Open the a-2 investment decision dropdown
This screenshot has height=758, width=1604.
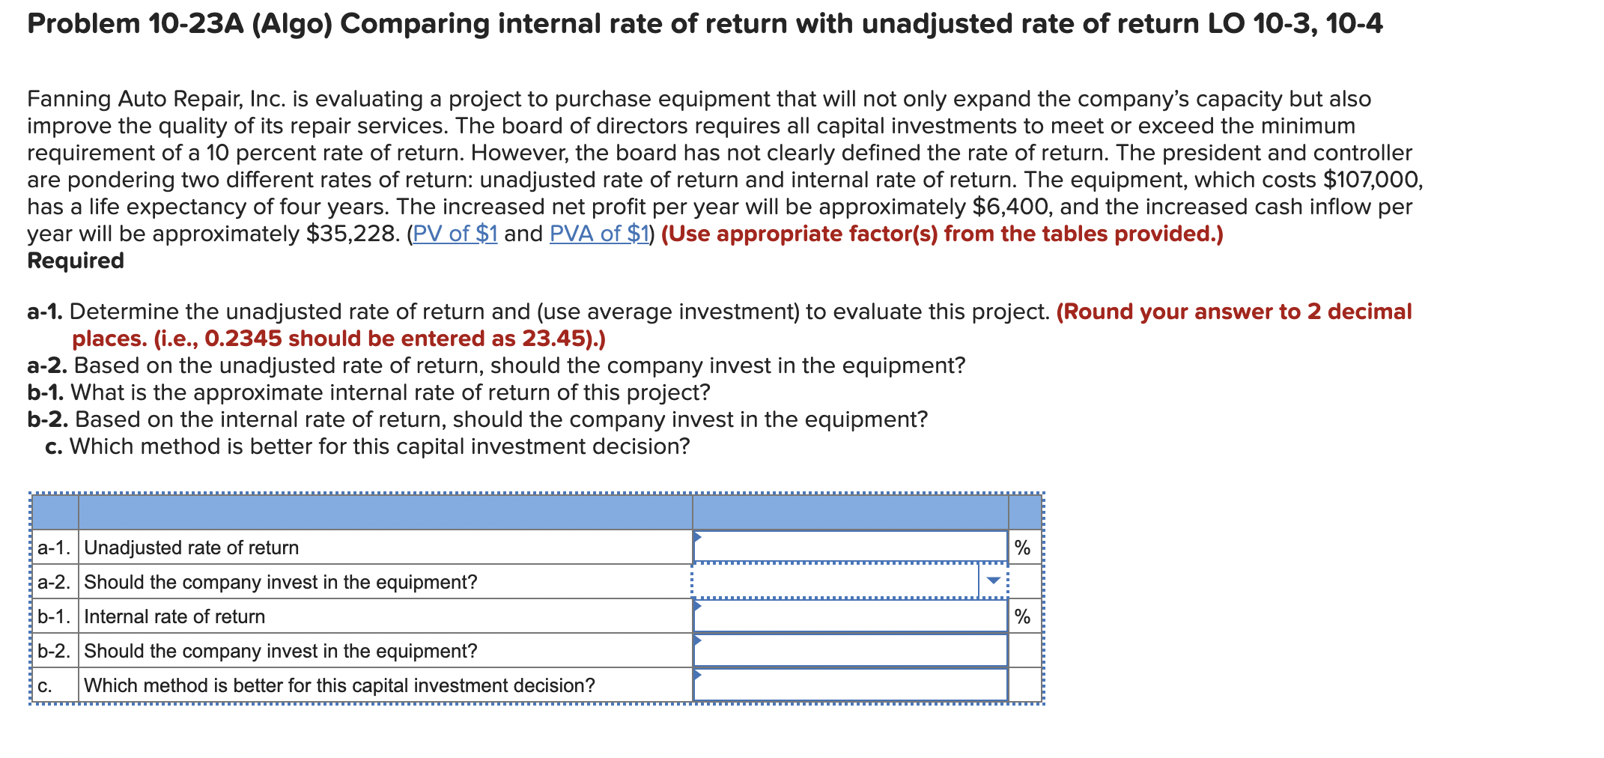pyautogui.click(x=846, y=581)
